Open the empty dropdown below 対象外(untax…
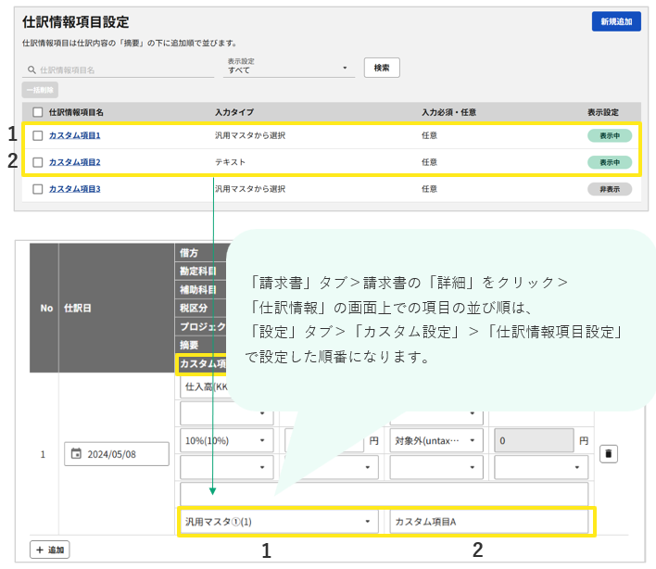 pos(435,467)
